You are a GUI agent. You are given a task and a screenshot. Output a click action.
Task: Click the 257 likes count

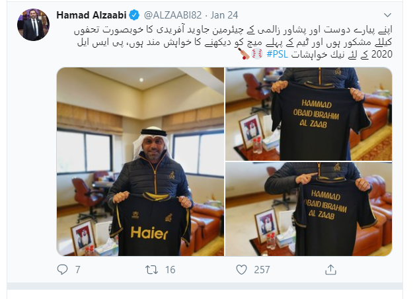[262, 270]
